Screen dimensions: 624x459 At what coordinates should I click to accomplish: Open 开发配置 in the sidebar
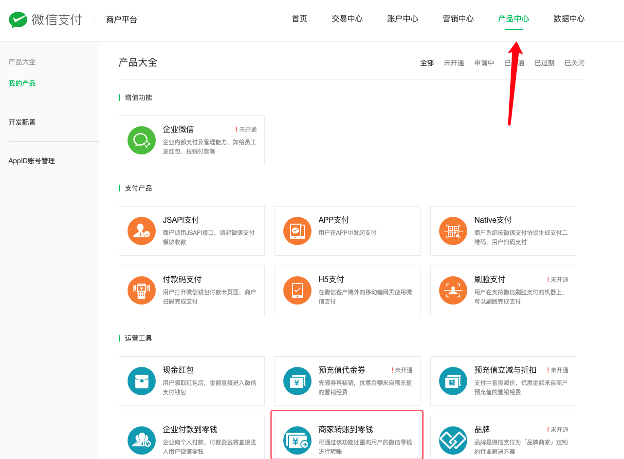tap(22, 122)
